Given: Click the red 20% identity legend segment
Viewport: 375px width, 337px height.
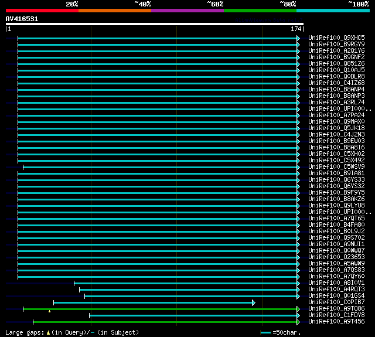Looking at the screenshot, I should 42,11.
